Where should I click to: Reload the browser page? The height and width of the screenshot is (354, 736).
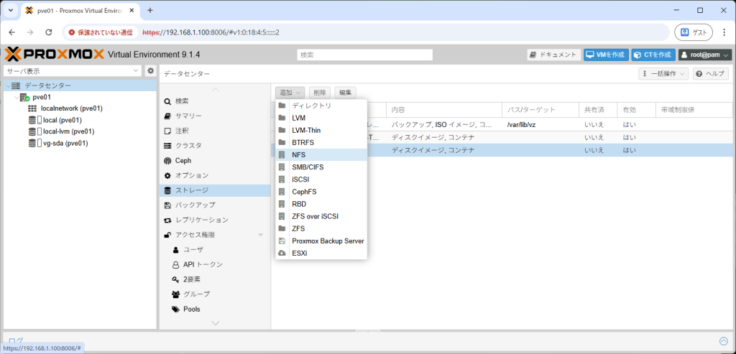[48, 32]
